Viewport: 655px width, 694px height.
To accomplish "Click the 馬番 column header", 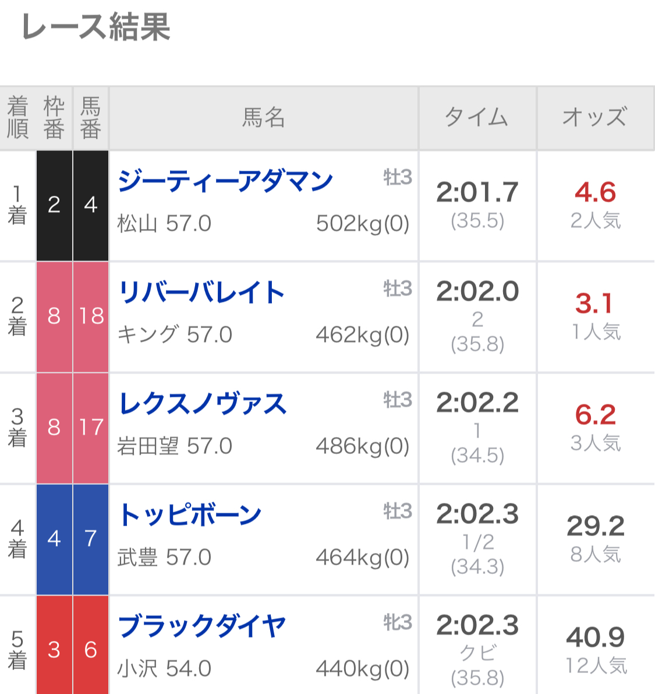I will pos(91,118).
